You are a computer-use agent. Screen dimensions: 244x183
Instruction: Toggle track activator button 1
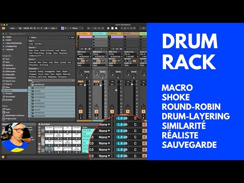81,111
